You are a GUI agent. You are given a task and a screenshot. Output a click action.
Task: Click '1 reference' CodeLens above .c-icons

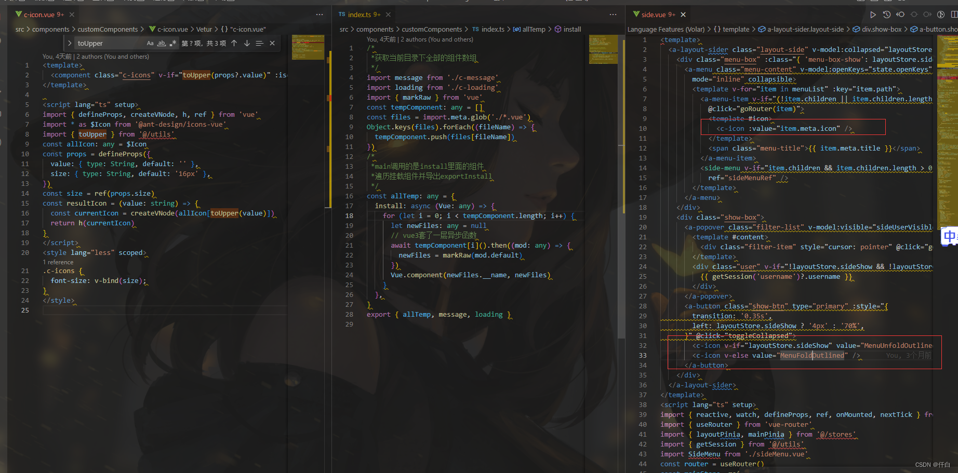coord(58,262)
